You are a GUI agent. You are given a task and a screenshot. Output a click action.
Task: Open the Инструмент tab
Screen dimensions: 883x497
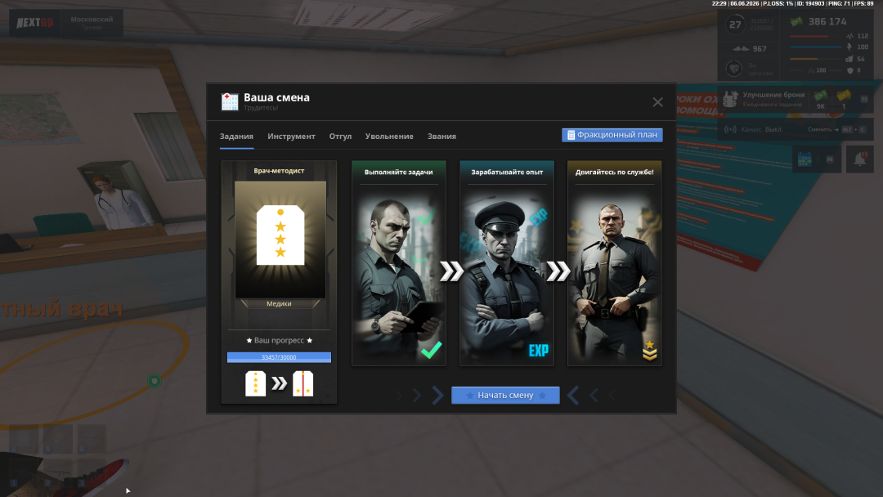pos(291,137)
